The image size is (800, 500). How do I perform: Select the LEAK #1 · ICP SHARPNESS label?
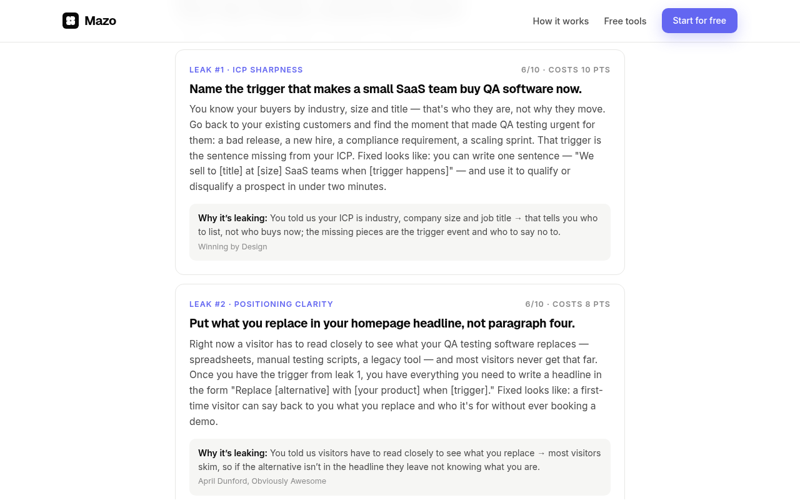[x=246, y=70]
